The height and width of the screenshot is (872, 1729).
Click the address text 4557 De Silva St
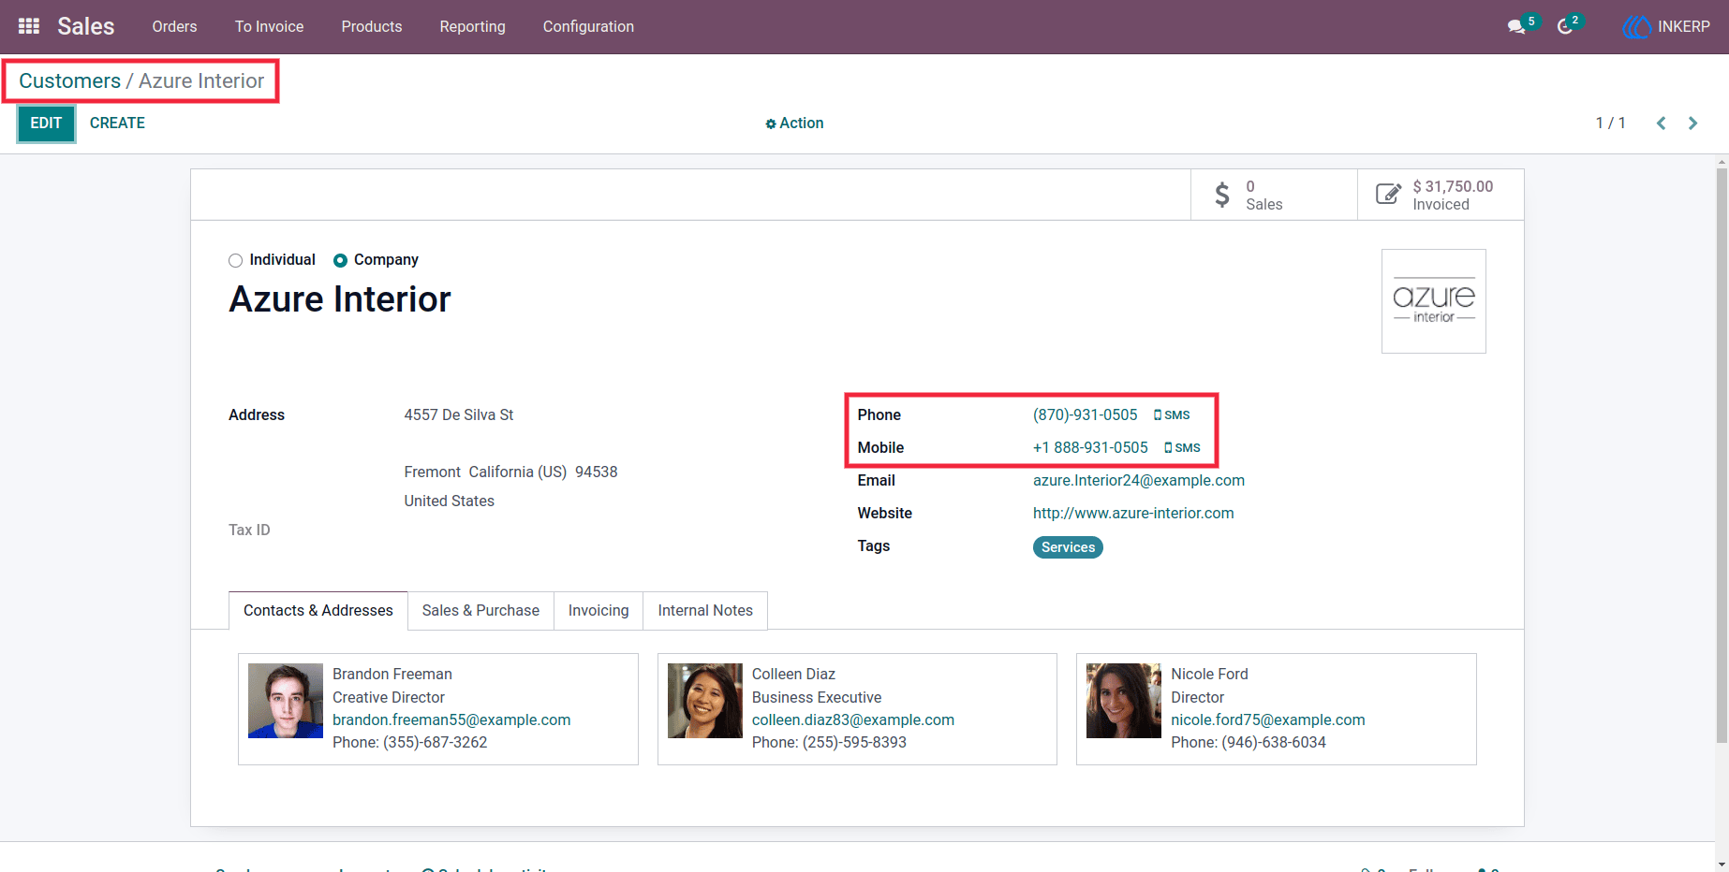tap(459, 415)
